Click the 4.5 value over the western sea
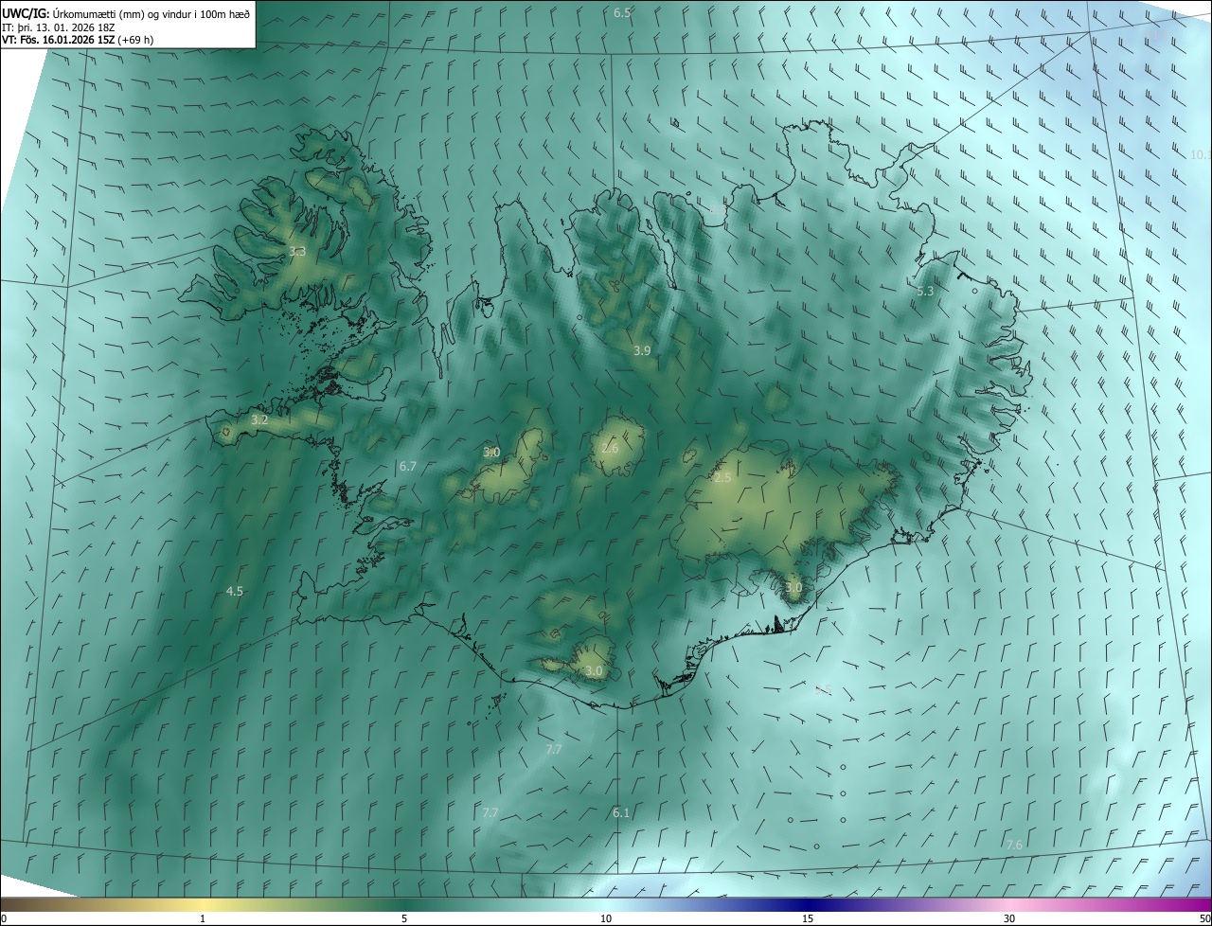This screenshot has height=926, width=1212. [235, 592]
